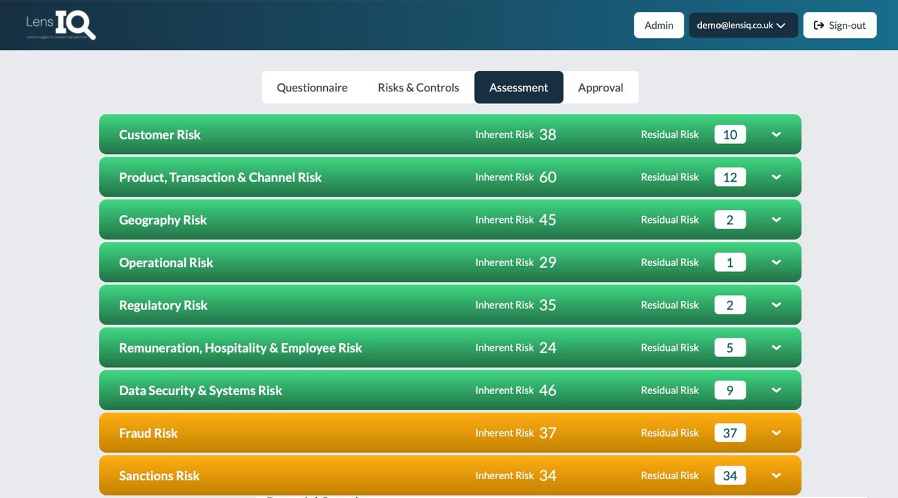Screen dimensions: 898x498
Task: Expand the Geography Risk row chevron
Action: point(776,220)
